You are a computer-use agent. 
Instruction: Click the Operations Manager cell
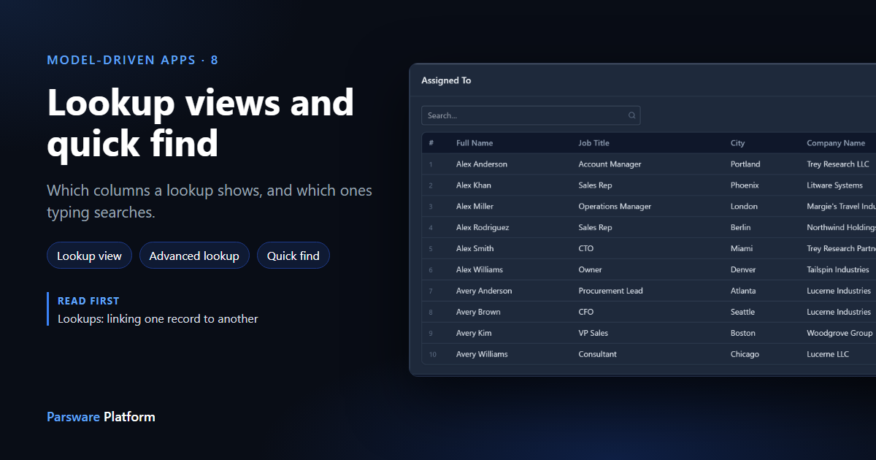(x=615, y=207)
